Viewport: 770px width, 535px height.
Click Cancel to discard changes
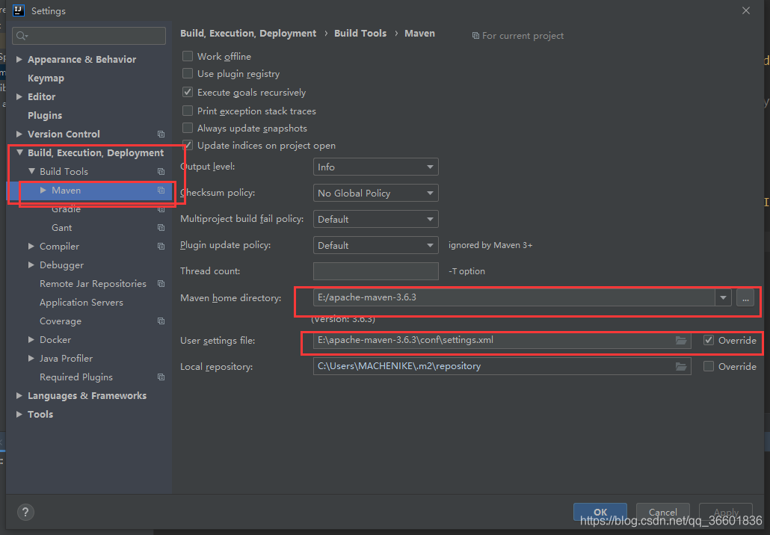coord(663,512)
